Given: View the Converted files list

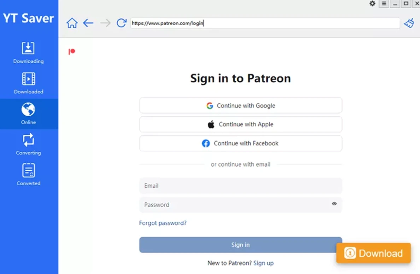Looking at the screenshot, I should tap(28, 174).
